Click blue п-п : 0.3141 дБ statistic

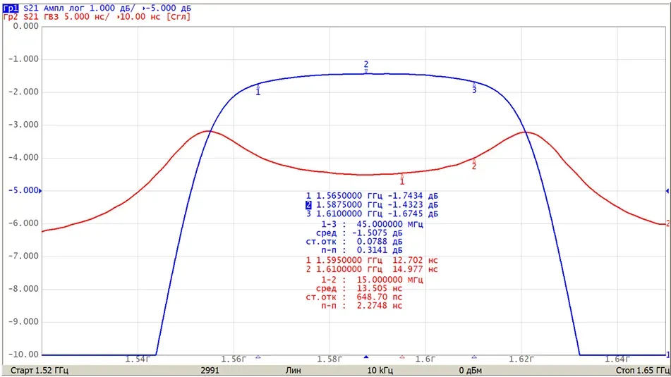(x=361, y=250)
